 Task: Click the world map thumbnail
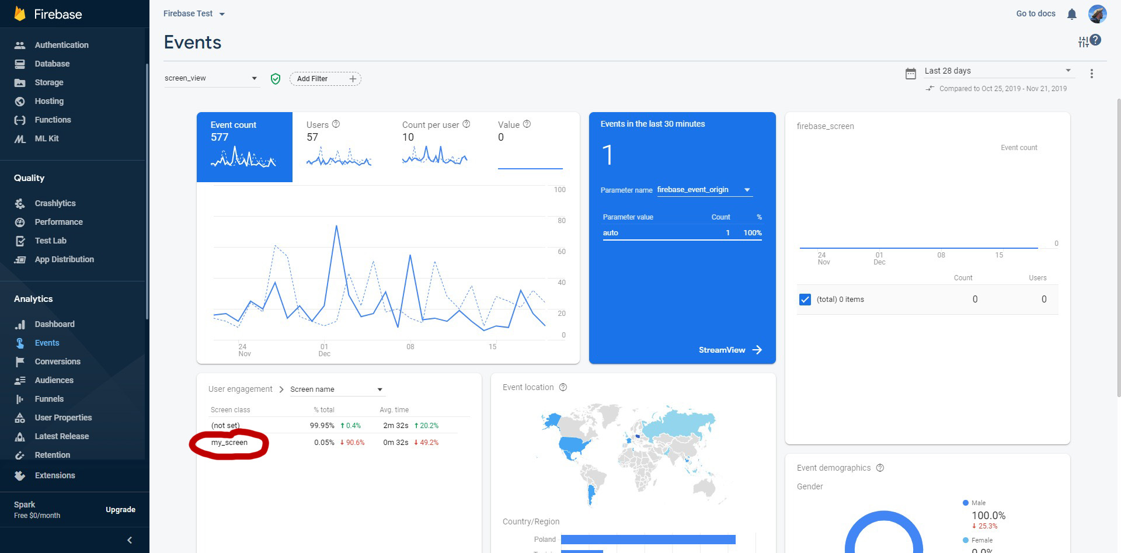(x=633, y=454)
